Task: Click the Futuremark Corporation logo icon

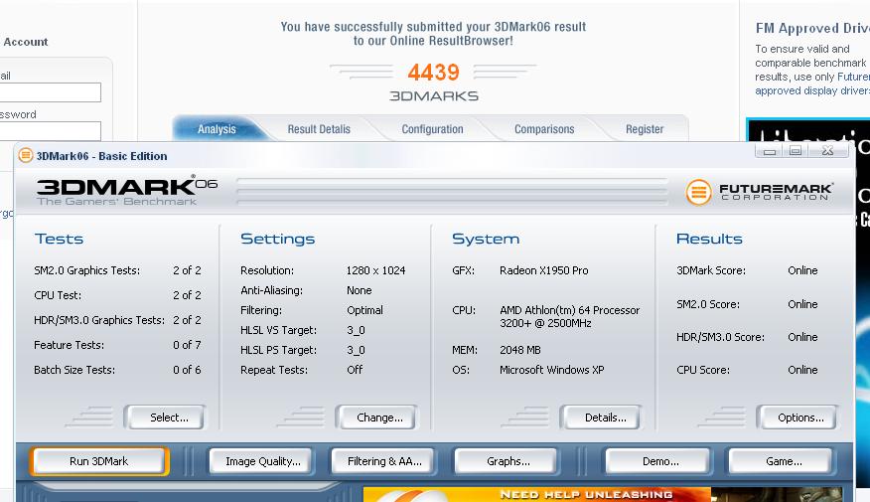Action: click(698, 192)
